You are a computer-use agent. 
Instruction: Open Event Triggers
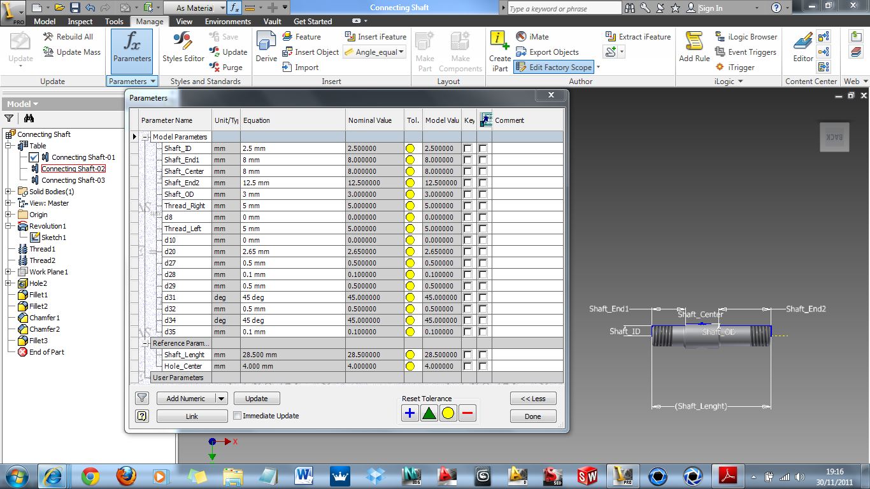point(745,52)
